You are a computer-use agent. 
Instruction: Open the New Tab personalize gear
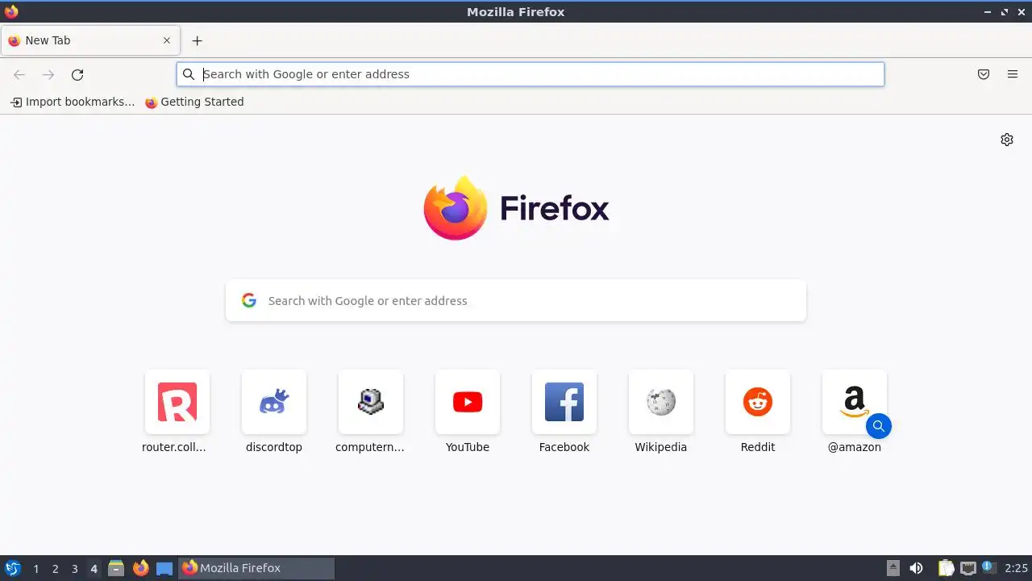1007,140
